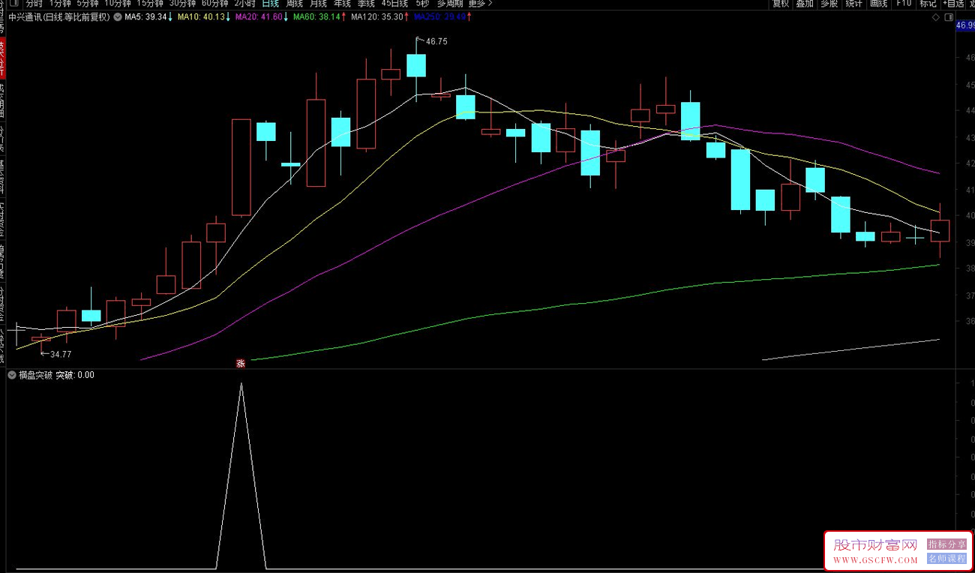Select the 2小时 period tab
Viewport: 975px width, 573px height.
coord(244,4)
